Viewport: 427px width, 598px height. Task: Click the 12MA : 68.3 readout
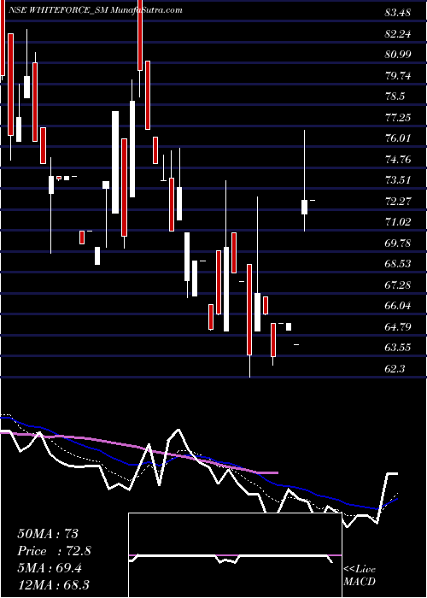pos(56,584)
